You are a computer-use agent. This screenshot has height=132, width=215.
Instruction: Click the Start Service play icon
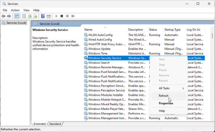pos(56,16)
